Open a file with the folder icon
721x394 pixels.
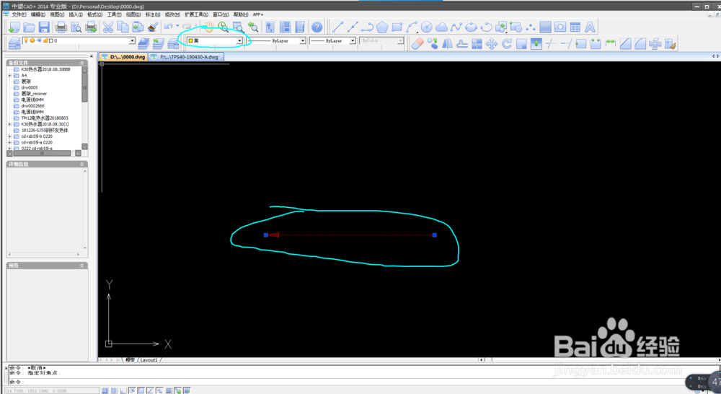[29, 27]
